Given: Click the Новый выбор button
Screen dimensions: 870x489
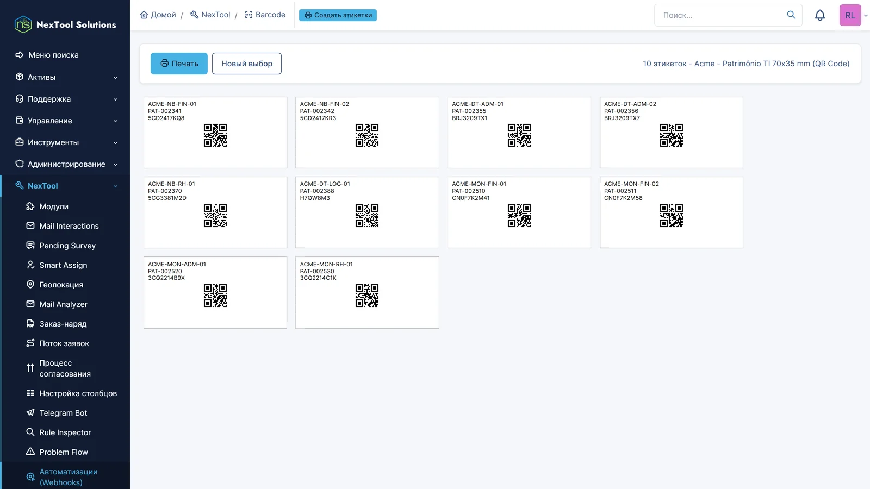Looking at the screenshot, I should click(247, 64).
